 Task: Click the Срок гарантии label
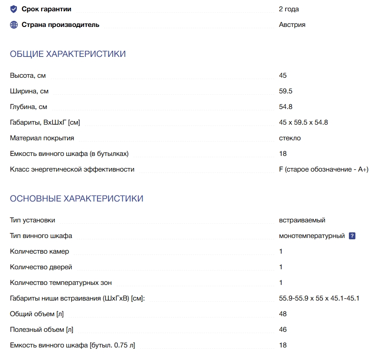(46, 9)
